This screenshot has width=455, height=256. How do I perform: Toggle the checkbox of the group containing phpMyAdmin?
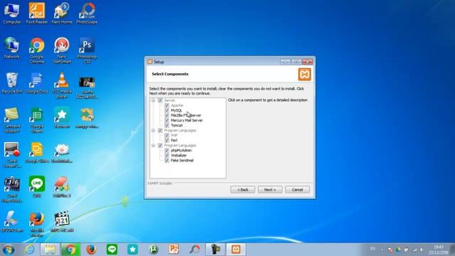pyautogui.click(x=160, y=145)
